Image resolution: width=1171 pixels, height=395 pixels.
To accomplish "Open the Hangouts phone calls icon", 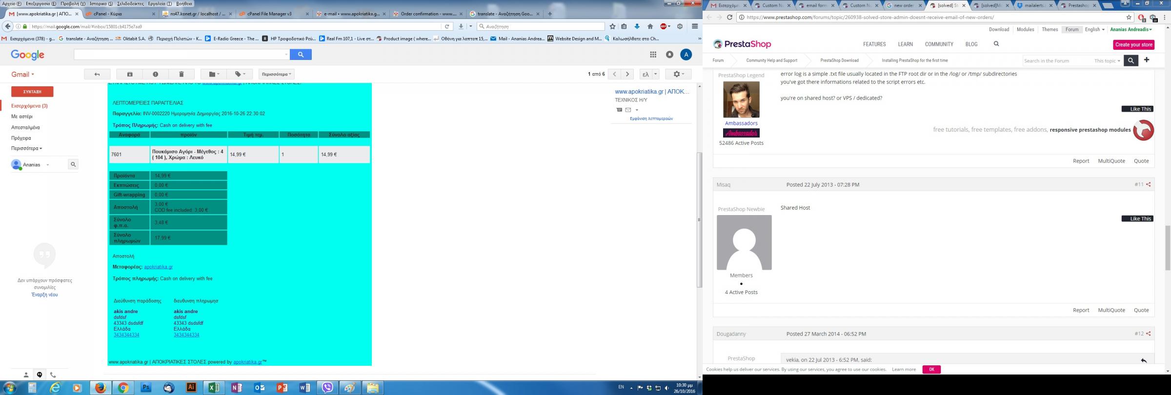I will 53,375.
